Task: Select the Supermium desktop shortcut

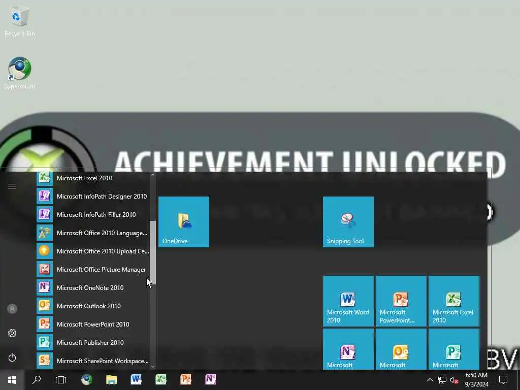Action: tap(19, 73)
